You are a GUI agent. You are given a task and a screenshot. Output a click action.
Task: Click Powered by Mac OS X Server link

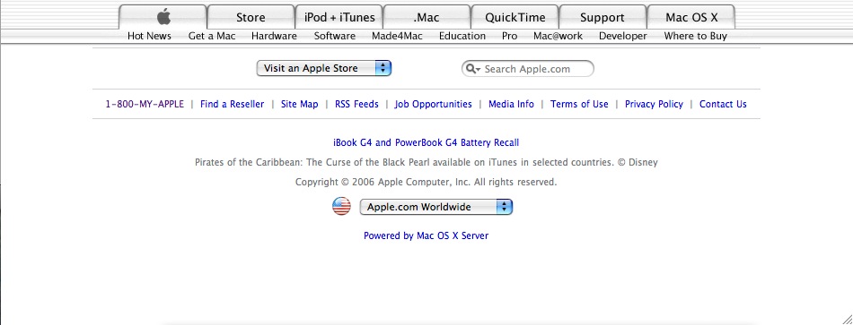(x=426, y=236)
